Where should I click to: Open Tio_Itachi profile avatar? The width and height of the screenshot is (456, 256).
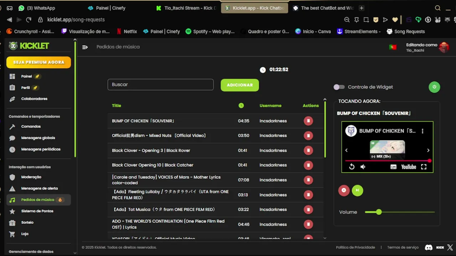(444, 47)
